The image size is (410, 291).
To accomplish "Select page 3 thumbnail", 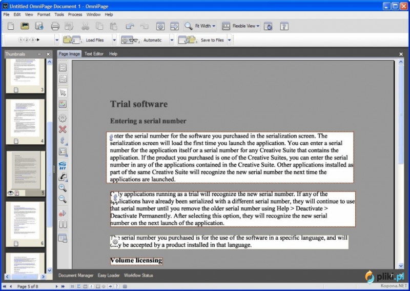I will tap(25, 75).
